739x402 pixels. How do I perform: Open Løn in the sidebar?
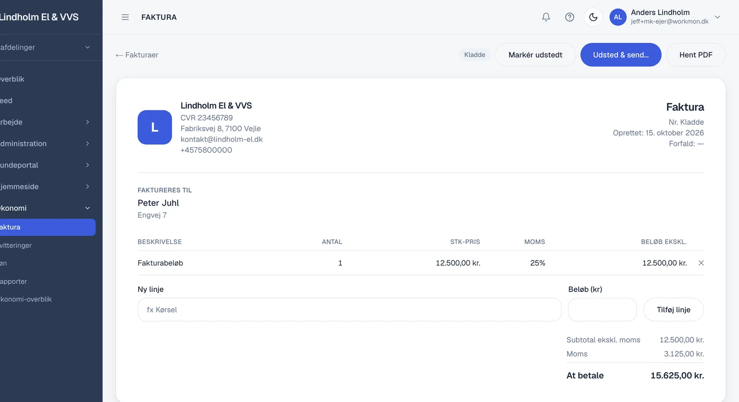(45, 263)
